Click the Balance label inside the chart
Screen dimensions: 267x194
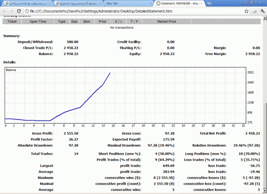(x=11, y=70)
